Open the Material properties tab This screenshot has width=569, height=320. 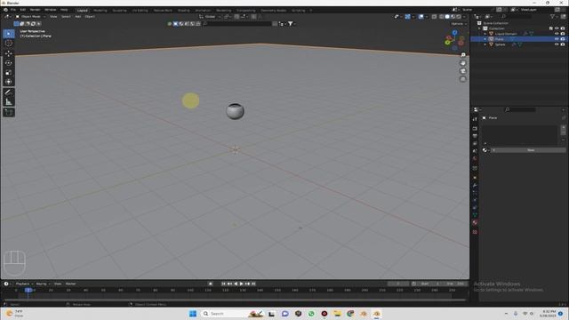[x=475, y=223]
